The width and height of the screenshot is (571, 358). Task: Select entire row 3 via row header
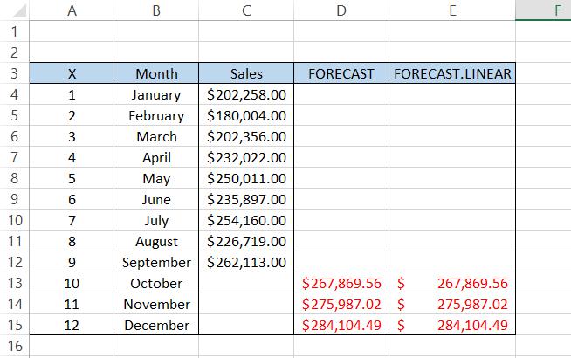click(14, 73)
